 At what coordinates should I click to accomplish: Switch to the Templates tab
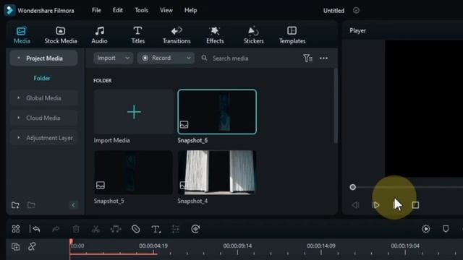(292, 35)
